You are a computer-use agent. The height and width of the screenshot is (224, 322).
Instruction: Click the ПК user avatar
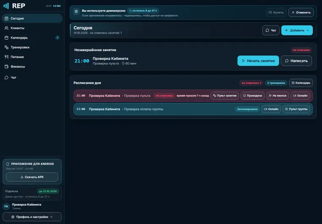tap(6, 206)
